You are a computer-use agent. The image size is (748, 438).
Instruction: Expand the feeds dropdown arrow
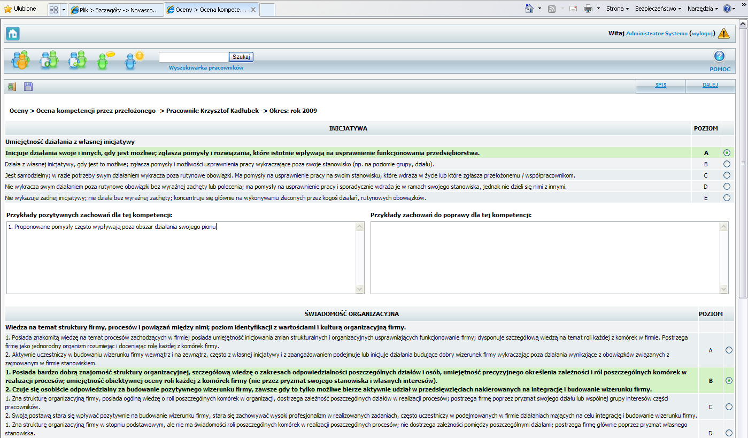(x=561, y=9)
